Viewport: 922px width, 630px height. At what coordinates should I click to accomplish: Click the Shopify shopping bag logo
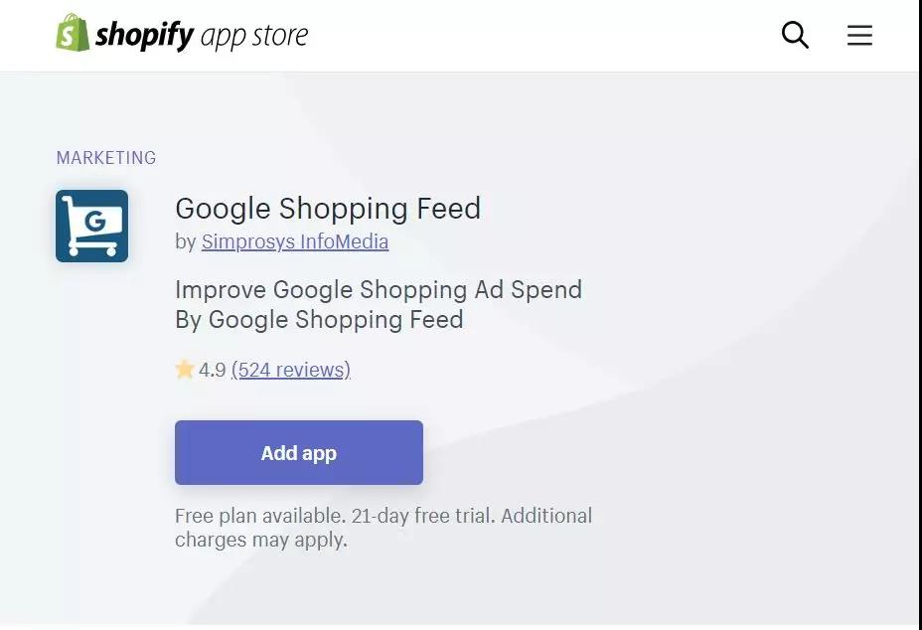73,34
